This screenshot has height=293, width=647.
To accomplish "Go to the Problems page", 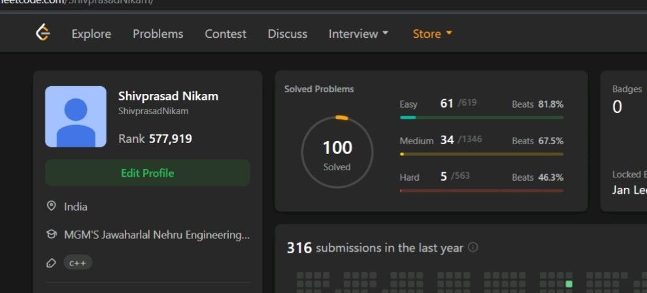I will (x=158, y=34).
